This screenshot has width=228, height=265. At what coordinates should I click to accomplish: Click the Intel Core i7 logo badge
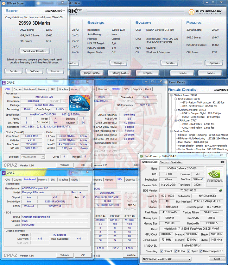pyautogui.click(x=79, y=103)
